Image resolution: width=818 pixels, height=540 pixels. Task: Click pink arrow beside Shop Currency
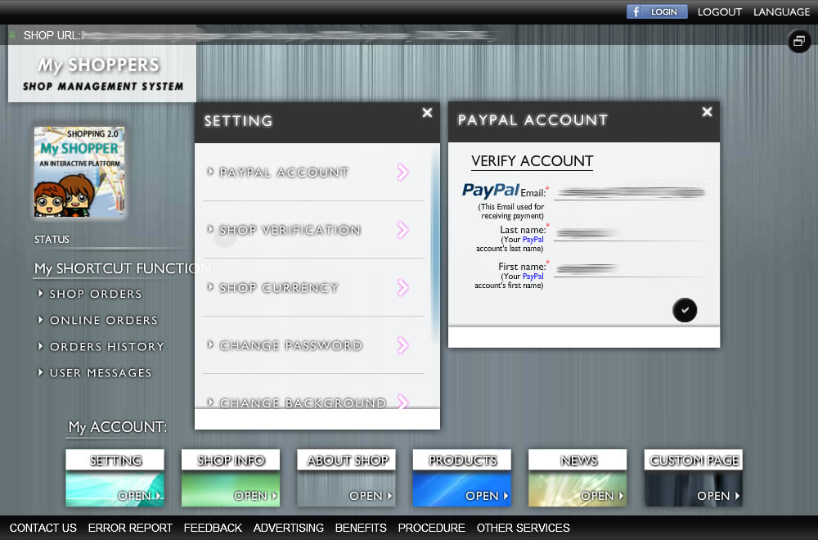(402, 287)
